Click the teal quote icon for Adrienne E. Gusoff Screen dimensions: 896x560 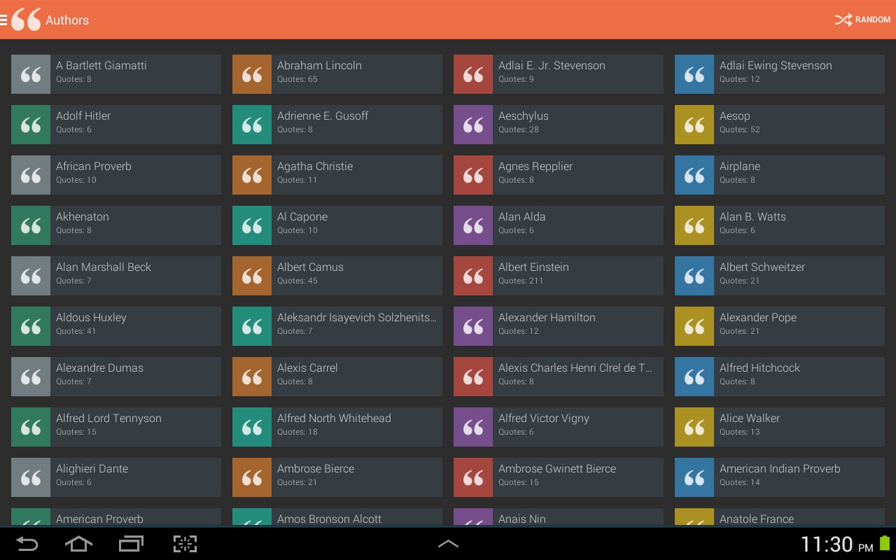(252, 125)
